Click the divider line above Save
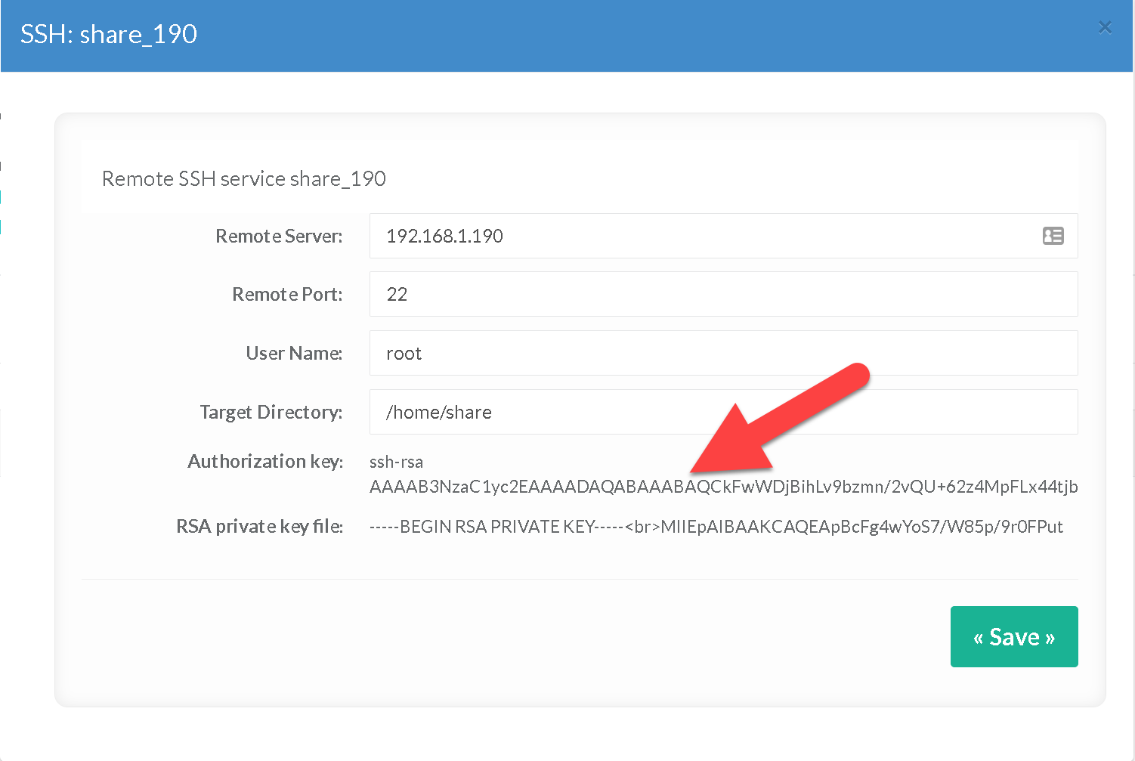This screenshot has height=761, width=1135. [580, 579]
